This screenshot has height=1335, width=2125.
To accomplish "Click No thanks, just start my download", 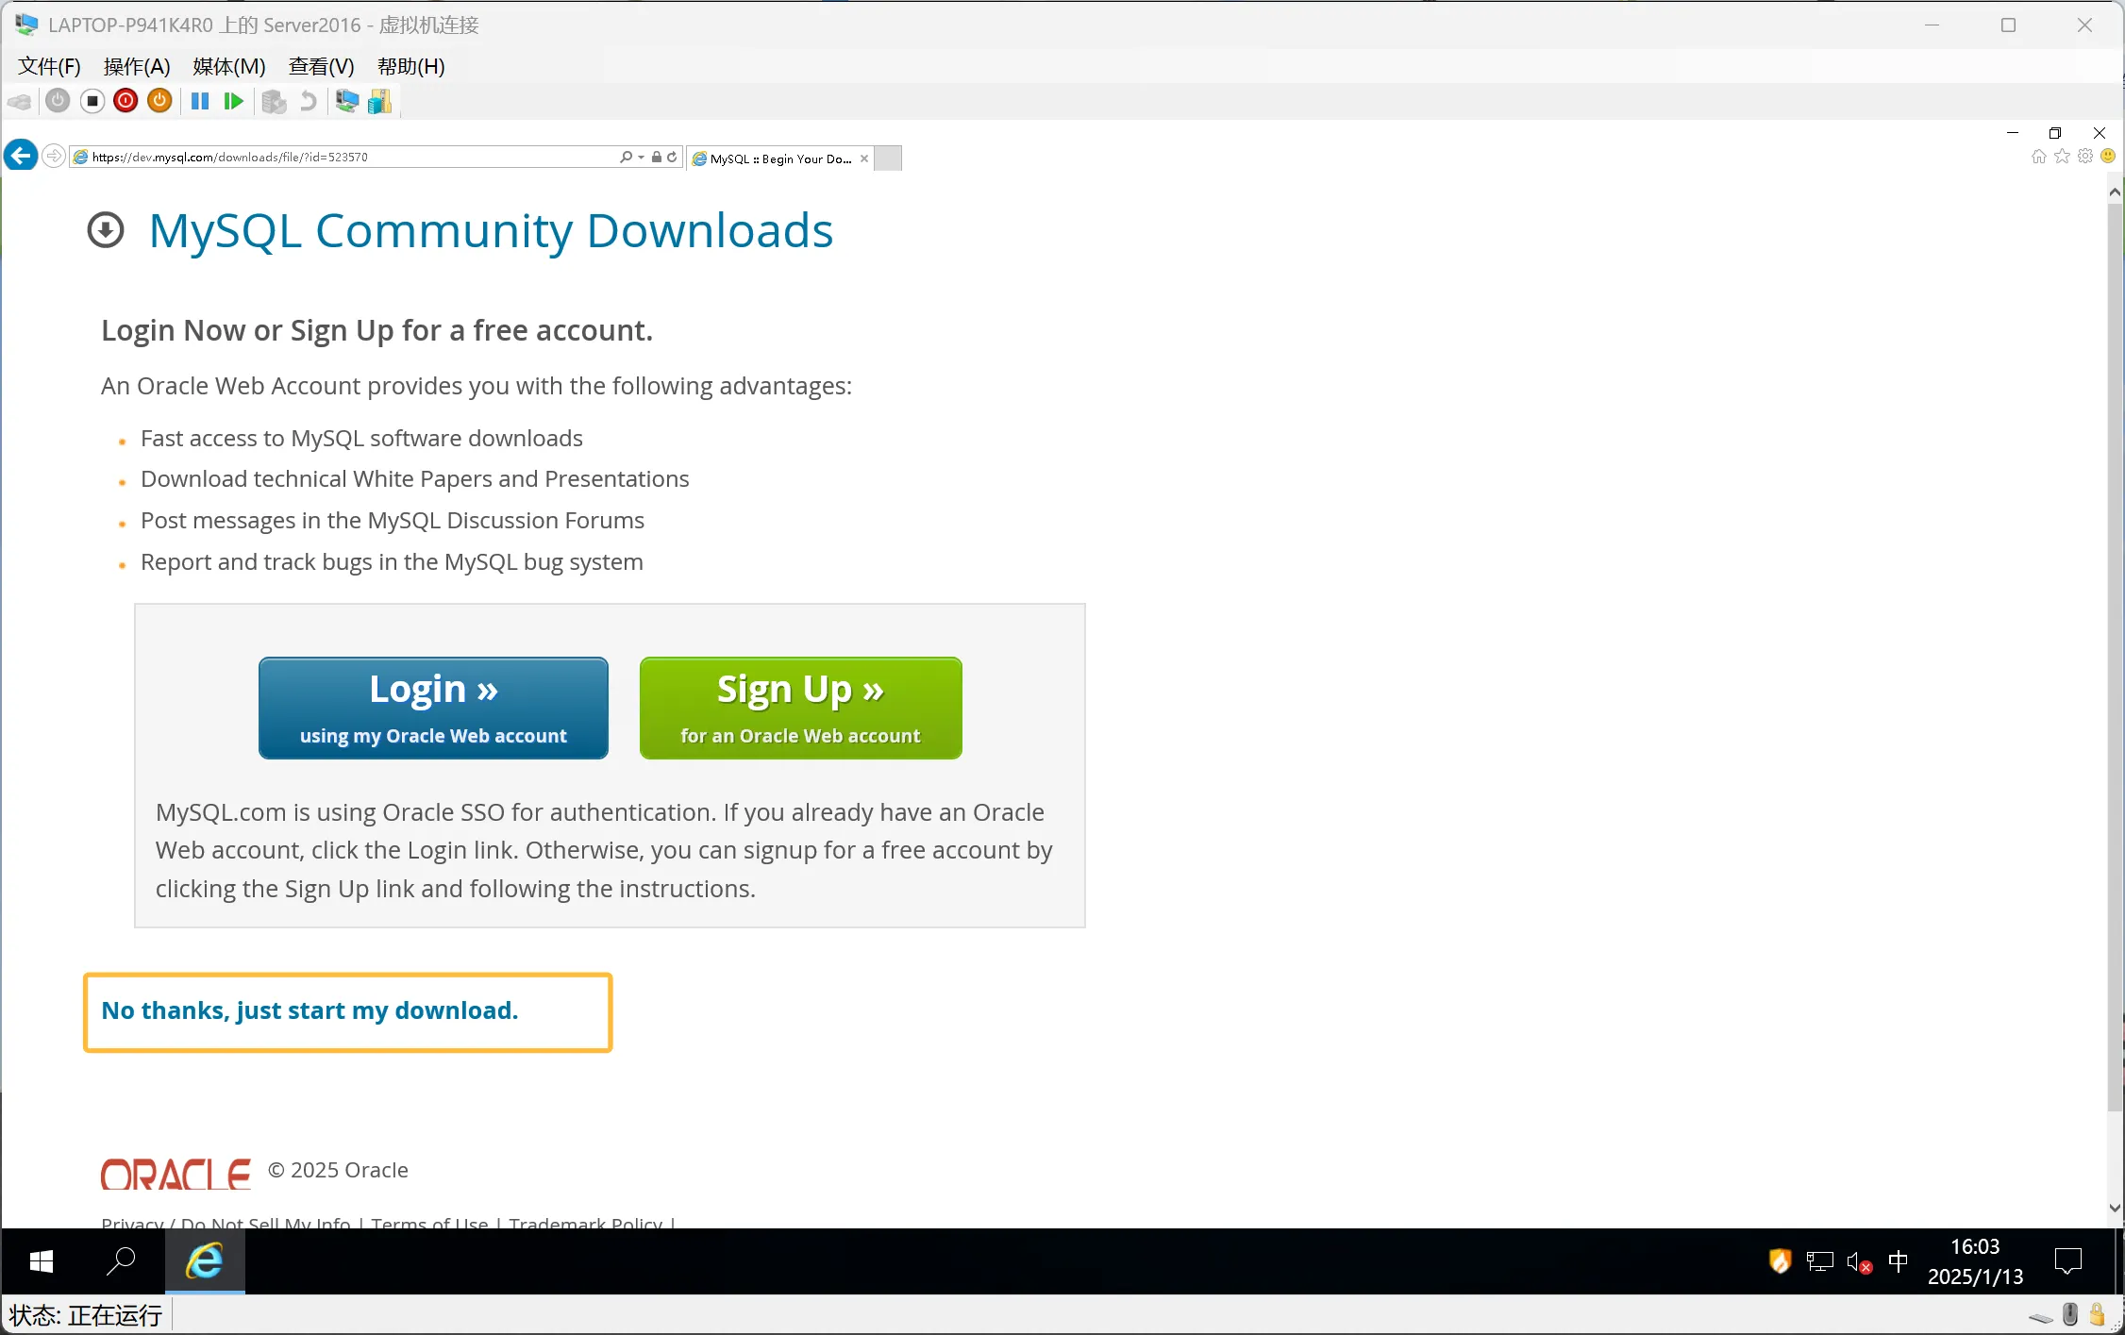I will pos(310,1011).
